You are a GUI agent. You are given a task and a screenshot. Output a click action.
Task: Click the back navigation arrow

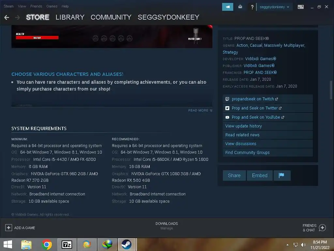(x=7, y=18)
